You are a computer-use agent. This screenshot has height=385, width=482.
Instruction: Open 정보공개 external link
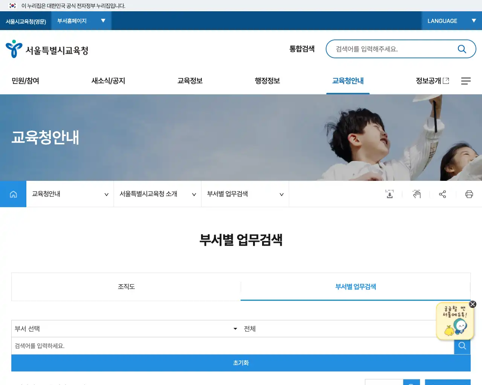tap(432, 80)
